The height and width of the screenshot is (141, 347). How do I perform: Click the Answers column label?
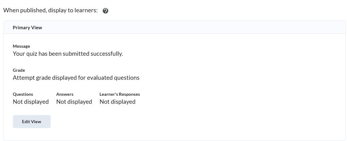(65, 94)
